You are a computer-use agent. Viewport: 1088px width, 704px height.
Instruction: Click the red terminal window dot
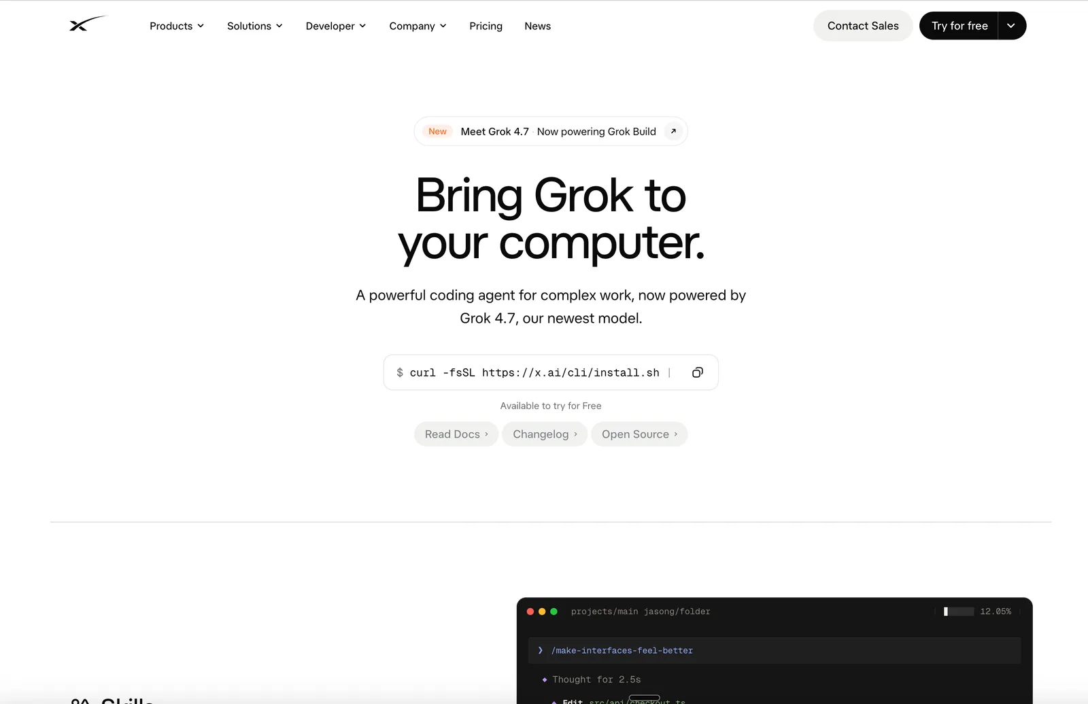[530, 612]
